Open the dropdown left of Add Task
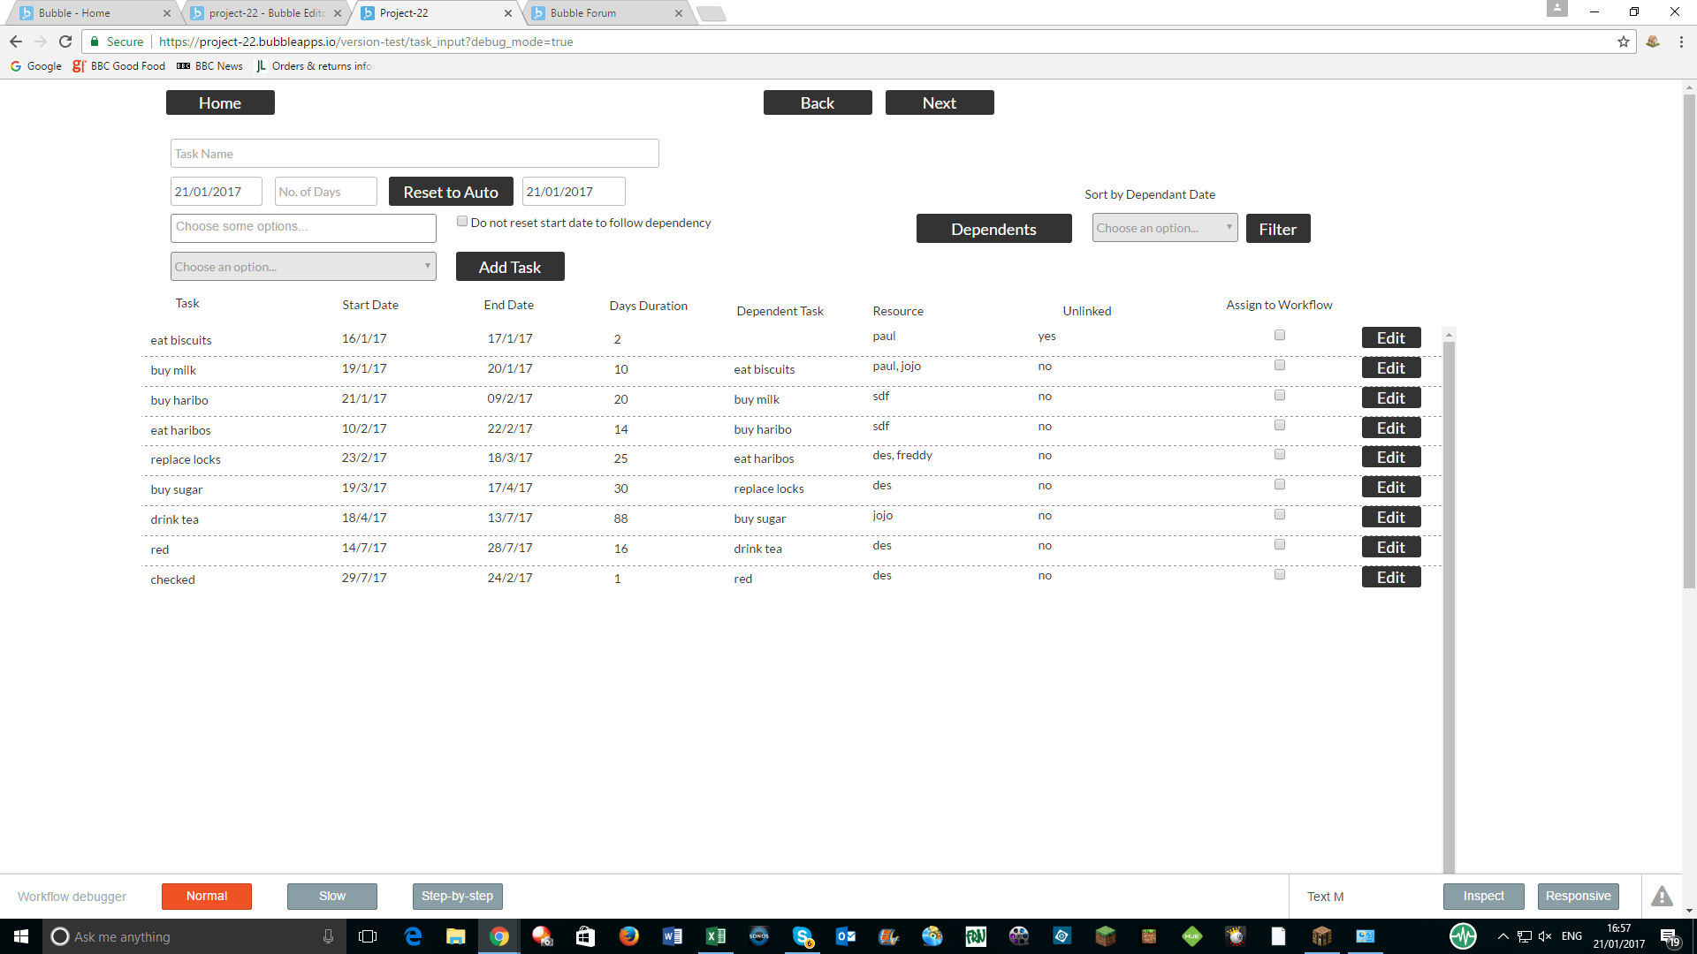1697x954 pixels. tap(303, 267)
